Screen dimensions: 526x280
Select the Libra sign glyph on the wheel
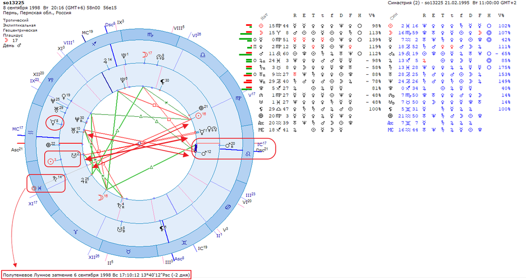pos(203,55)
